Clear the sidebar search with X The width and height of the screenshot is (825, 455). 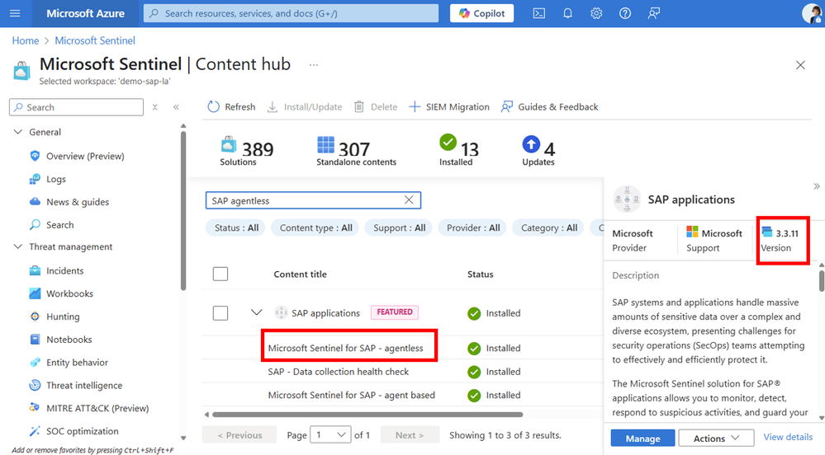click(x=154, y=107)
